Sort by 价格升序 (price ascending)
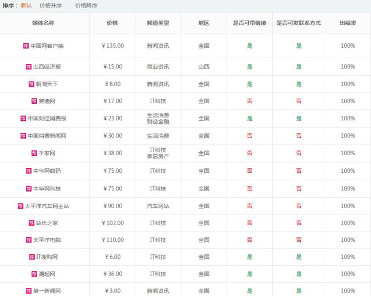Screen dimensions: 371x296 [50, 5]
